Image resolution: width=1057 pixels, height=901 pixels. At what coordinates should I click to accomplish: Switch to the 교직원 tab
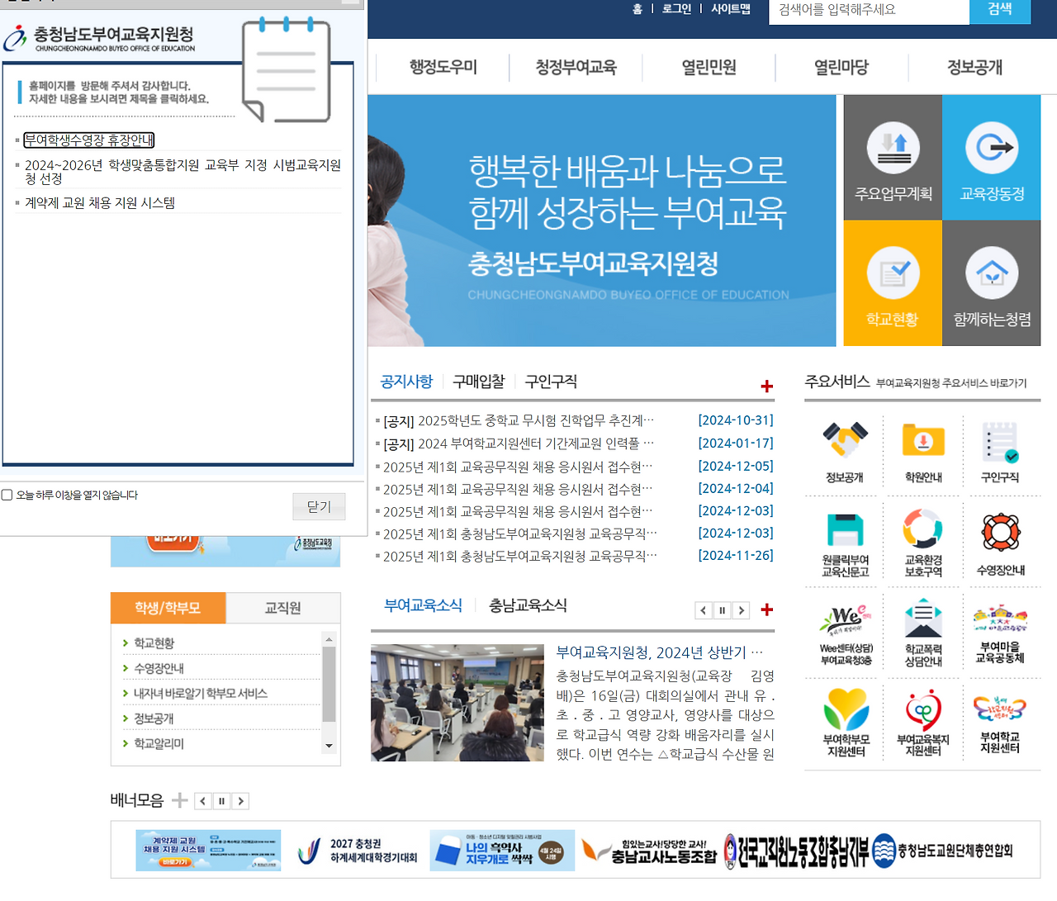(282, 608)
